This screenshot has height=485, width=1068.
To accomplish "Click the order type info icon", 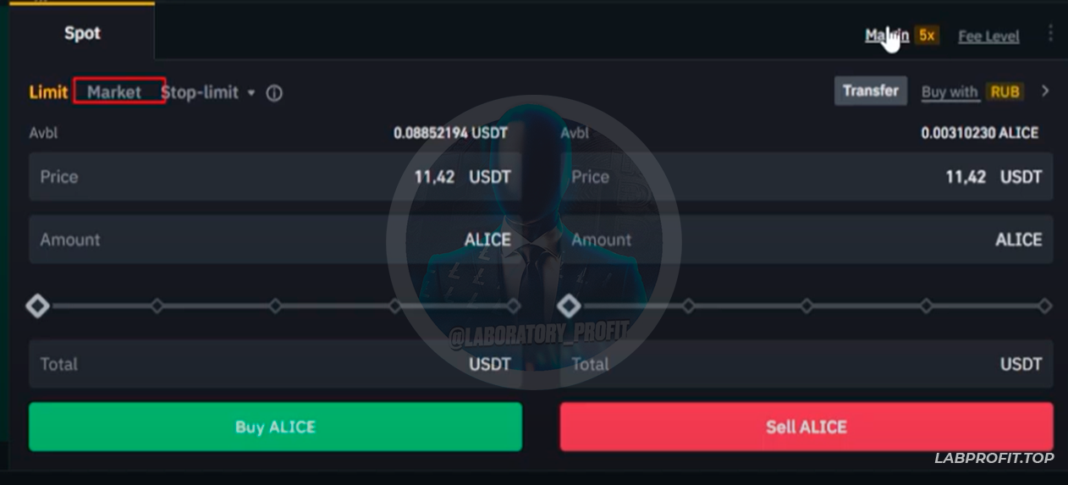I will 274,93.
